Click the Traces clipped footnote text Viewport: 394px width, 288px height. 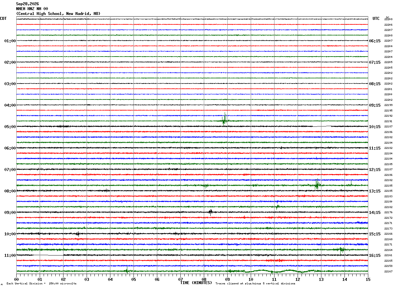coord(255,283)
